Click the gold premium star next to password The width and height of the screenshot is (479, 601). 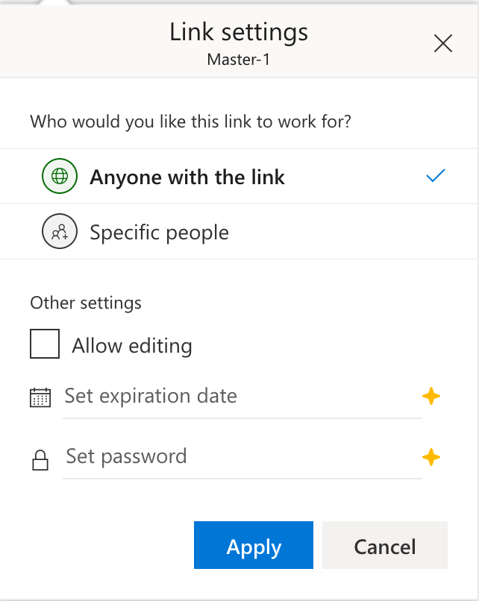point(431,456)
